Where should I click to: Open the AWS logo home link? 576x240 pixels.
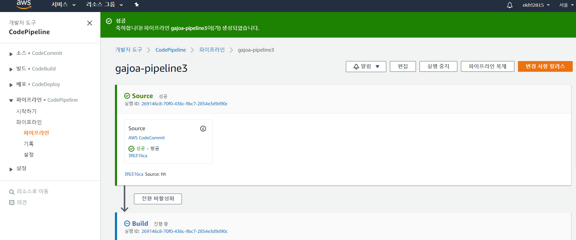point(24,5)
